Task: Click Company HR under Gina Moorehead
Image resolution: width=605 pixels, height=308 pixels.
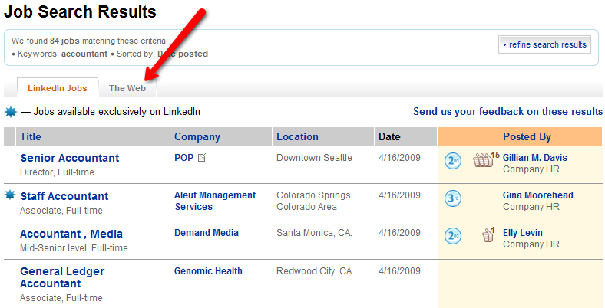Action: pos(531,207)
